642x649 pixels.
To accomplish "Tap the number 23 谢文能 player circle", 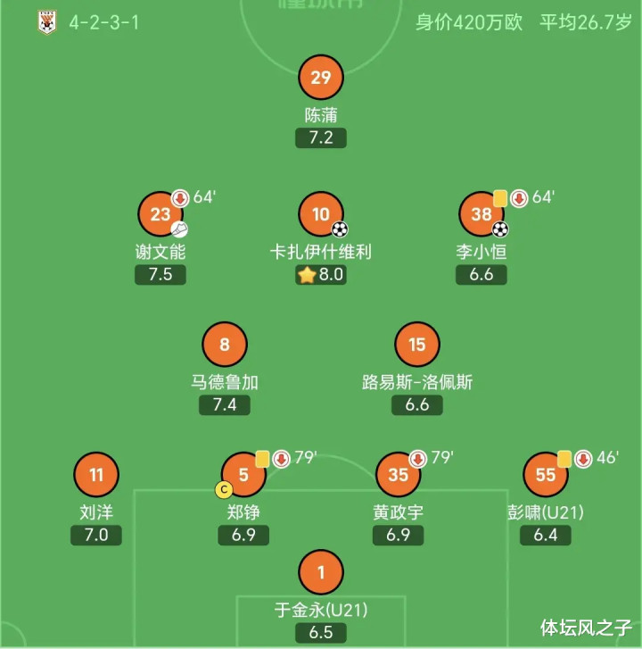I will click(160, 214).
